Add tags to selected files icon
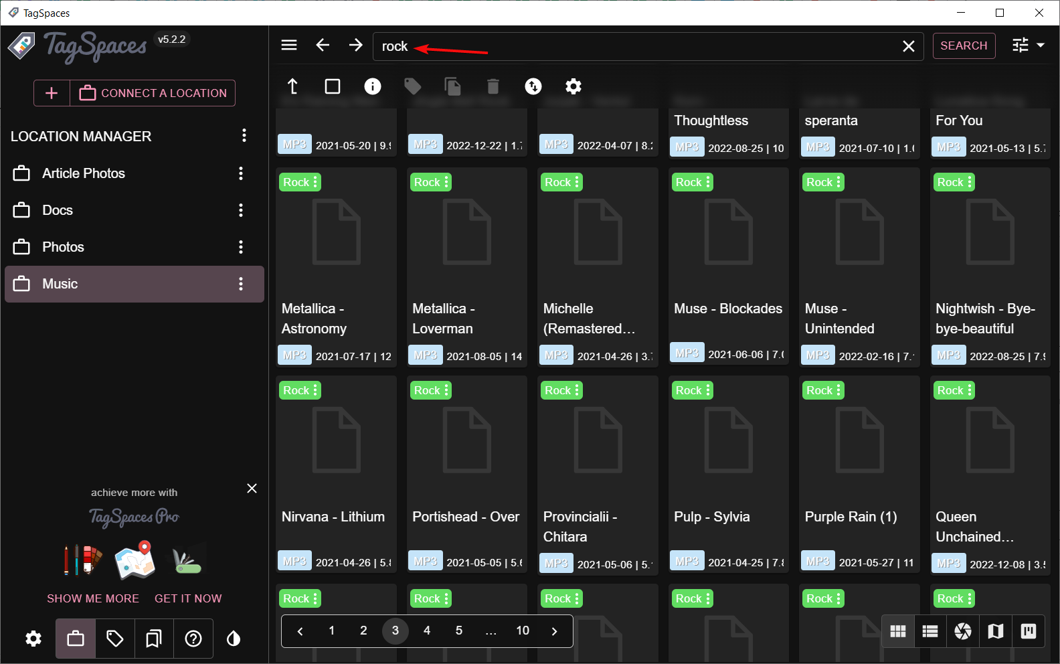 click(x=413, y=86)
